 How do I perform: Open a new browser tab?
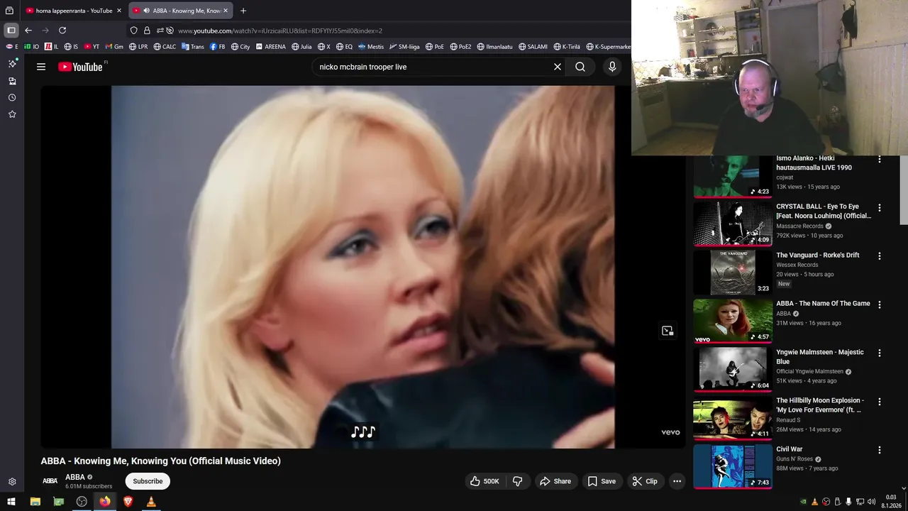click(243, 11)
